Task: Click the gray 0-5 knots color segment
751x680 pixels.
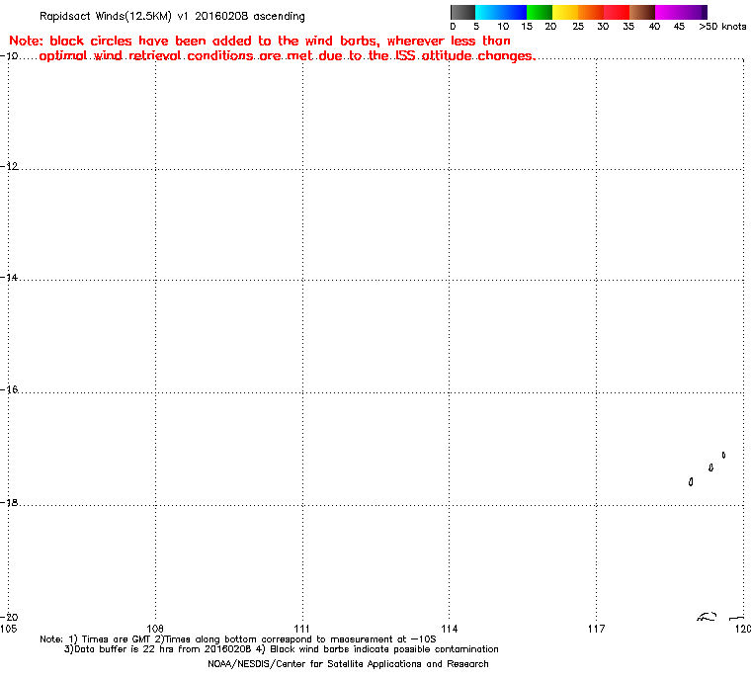Action: [x=462, y=12]
